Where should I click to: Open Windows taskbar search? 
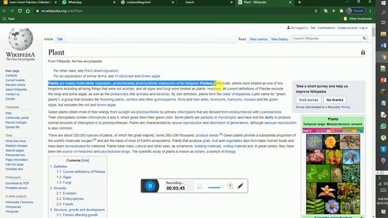click(x=383, y=13)
